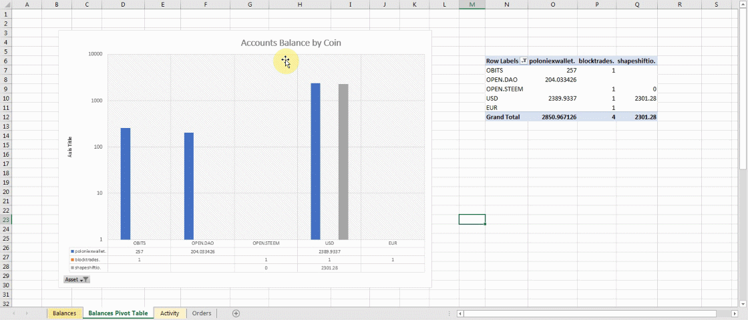Select poloniexwallet. pivot column header
This screenshot has width=748, height=320.
click(552, 61)
